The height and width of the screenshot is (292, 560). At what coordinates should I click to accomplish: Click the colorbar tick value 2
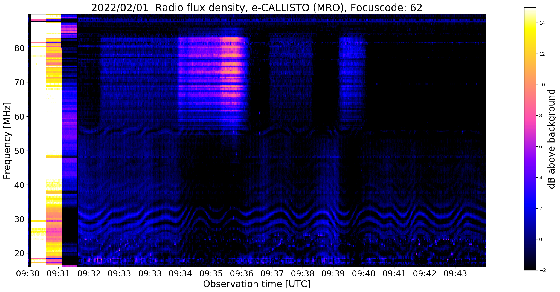point(540,209)
